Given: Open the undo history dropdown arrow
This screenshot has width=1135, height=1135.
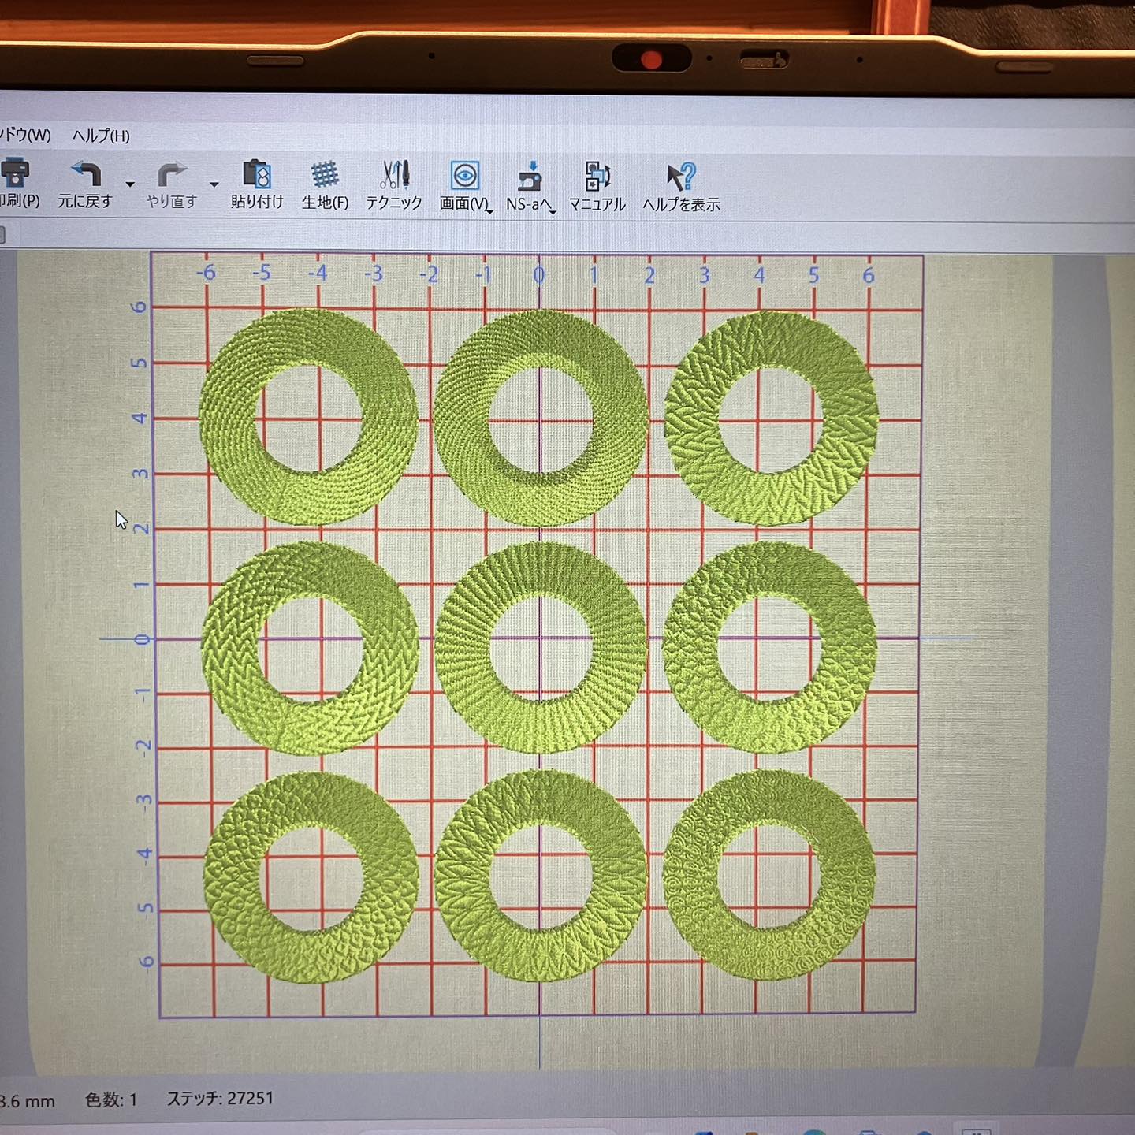Looking at the screenshot, I should (130, 184).
